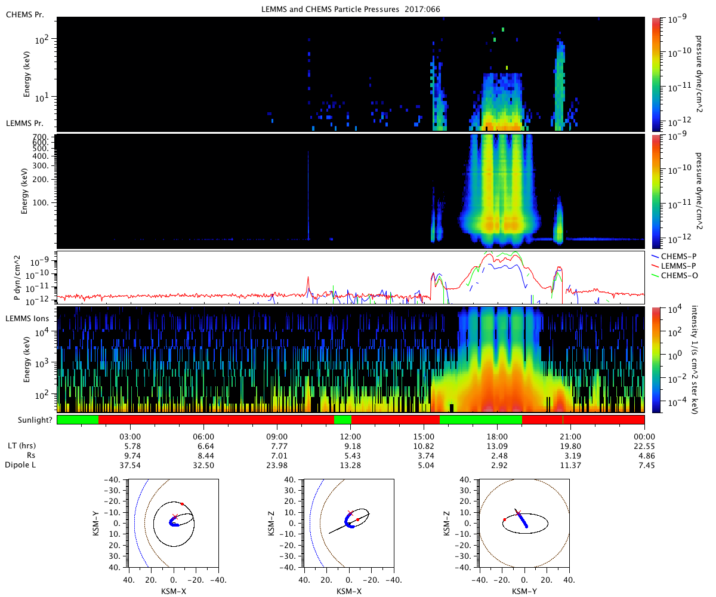
Task: Select Rs value 9.74
Action: [131, 456]
